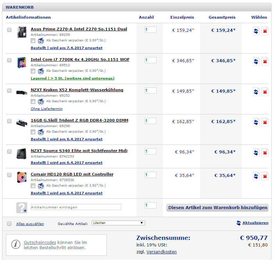Click the Artikelnummer eintragen input field
The width and height of the screenshot is (274, 262).
pyautogui.click(x=76, y=207)
